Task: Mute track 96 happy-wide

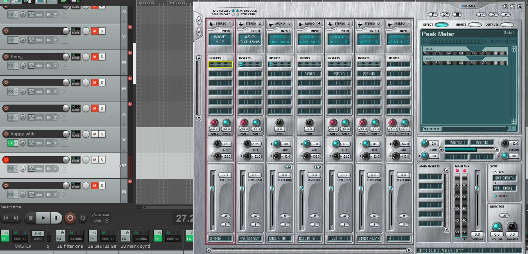Action: [x=95, y=134]
